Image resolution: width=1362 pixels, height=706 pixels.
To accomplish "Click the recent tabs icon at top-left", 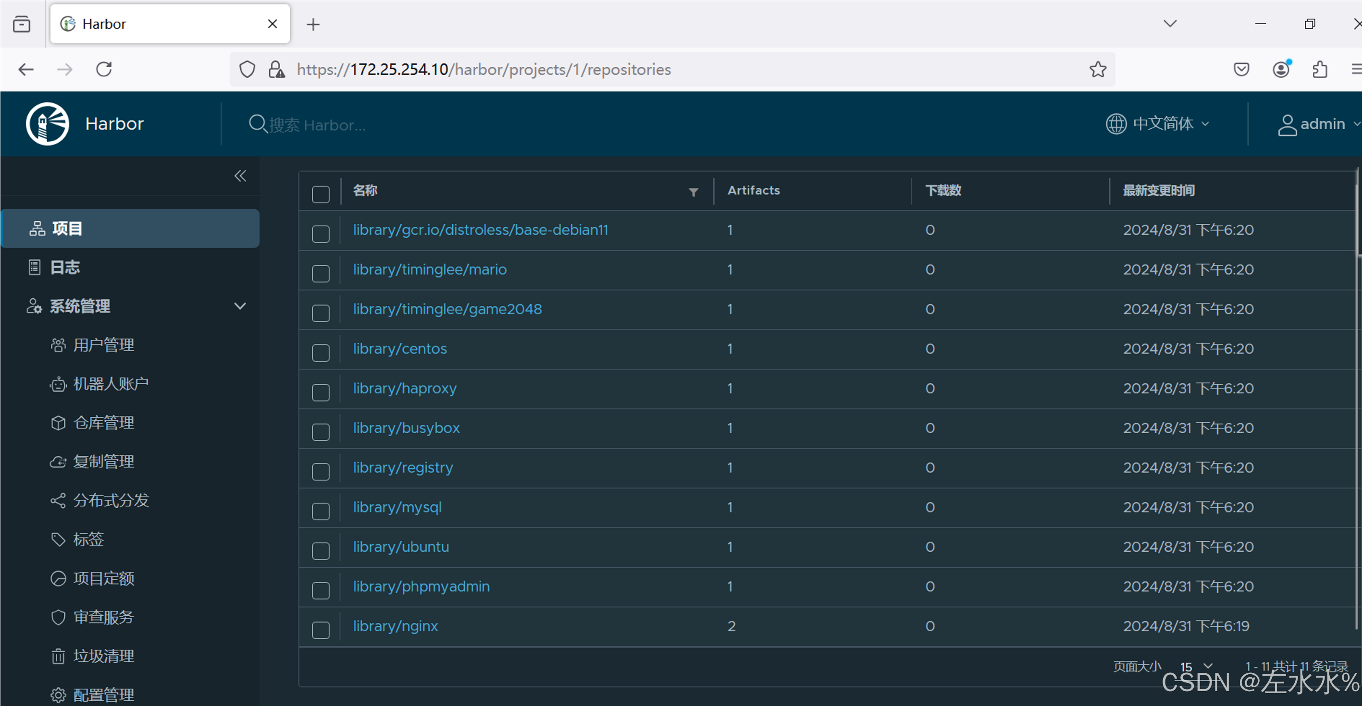I will 22,24.
